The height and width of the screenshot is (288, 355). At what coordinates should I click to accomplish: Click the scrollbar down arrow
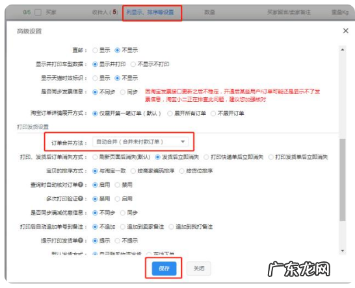[x=343, y=251]
